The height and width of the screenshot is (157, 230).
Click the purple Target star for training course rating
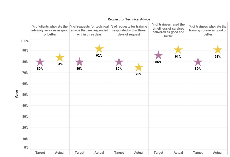point(198,62)
